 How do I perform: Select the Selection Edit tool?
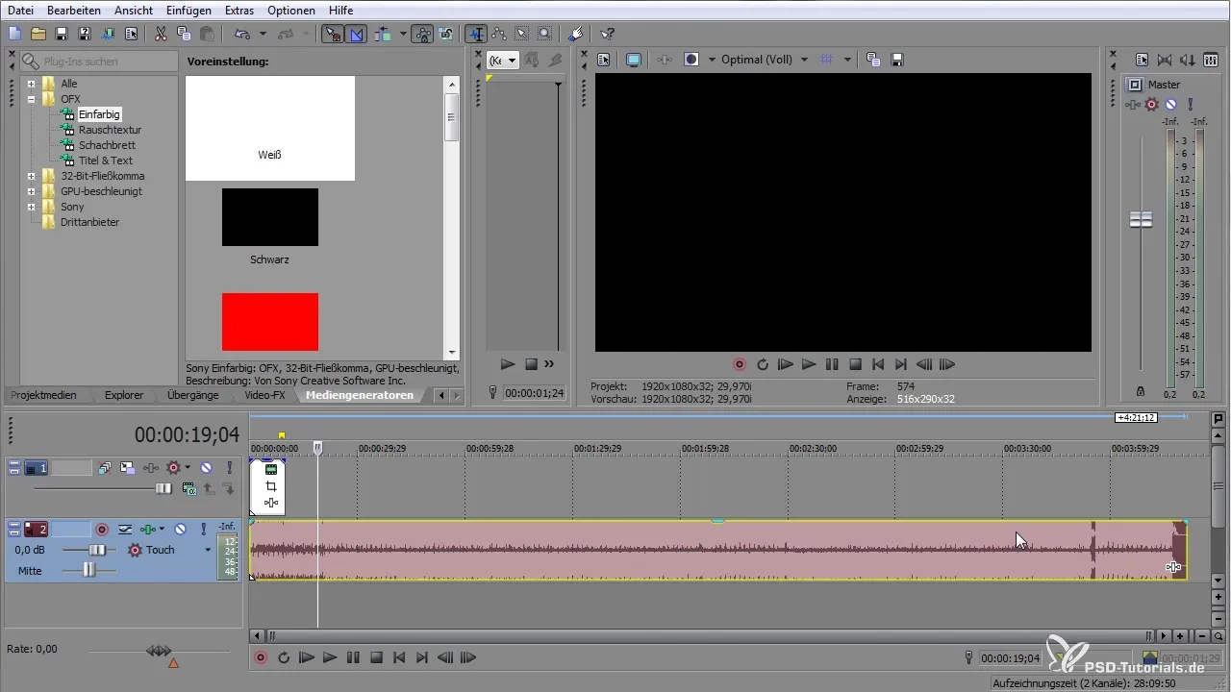[x=522, y=34]
